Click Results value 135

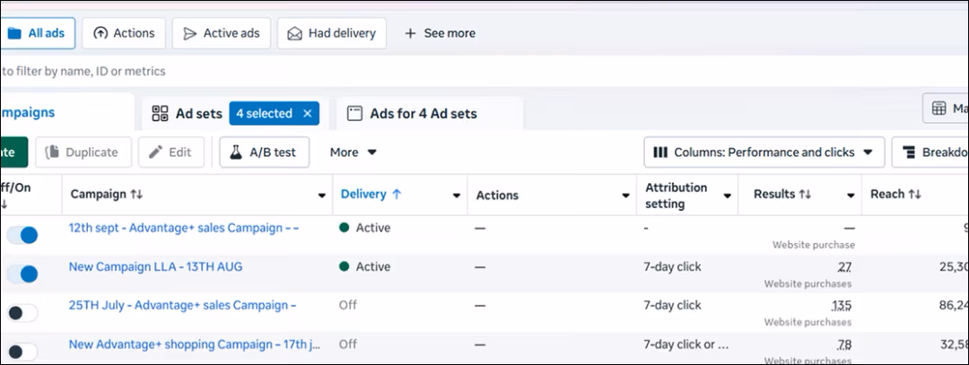841,306
